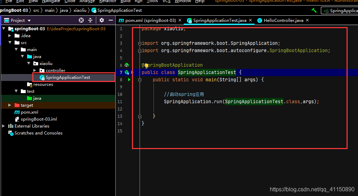Expand the target folder
The height and width of the screenshot is (196, 358).
coord(10,105)
